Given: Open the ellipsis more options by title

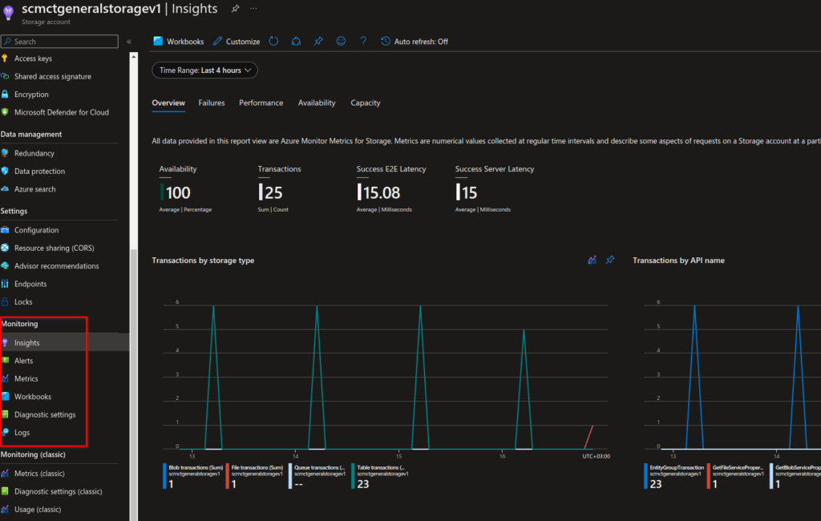Looking at the screenshot, I should [253, 8].
